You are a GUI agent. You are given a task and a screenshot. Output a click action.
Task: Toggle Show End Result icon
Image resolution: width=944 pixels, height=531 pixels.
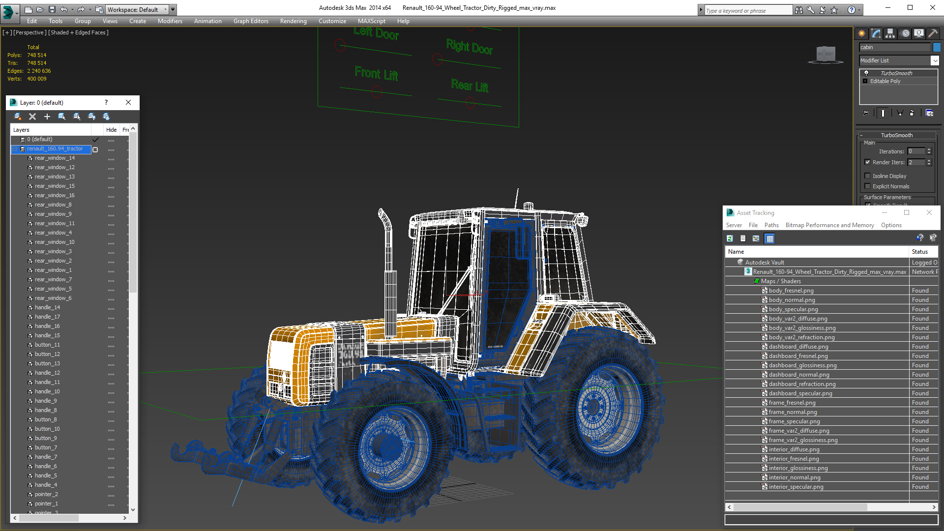coord(883,113)
